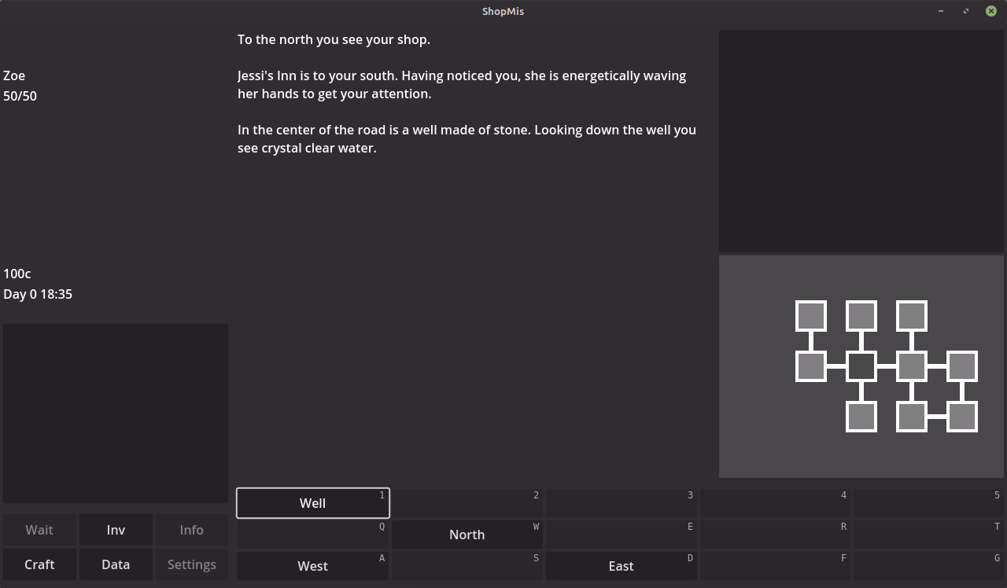Click the clock text "Day 0 18:35"

(38, 294)
